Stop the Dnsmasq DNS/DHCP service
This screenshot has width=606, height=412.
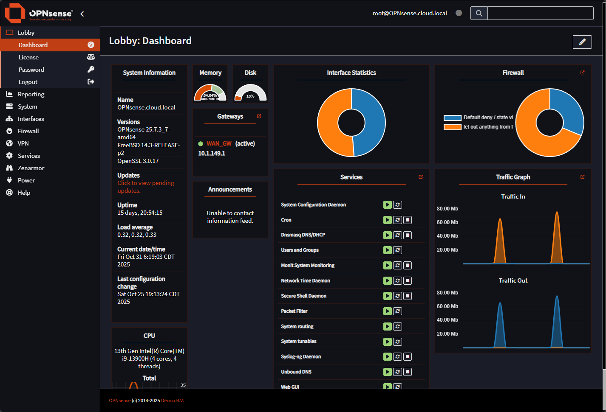coord(408,235)
